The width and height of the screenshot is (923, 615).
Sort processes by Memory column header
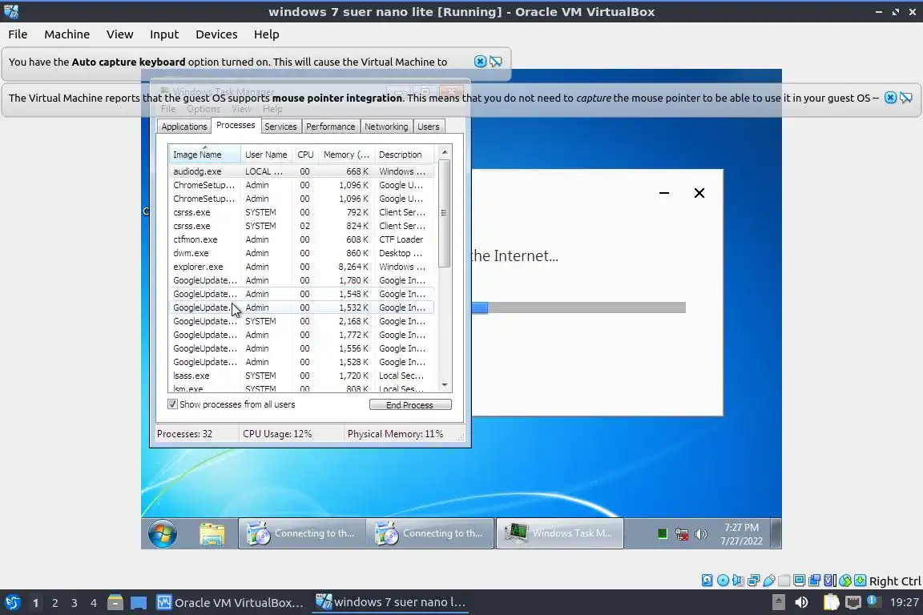346,155
